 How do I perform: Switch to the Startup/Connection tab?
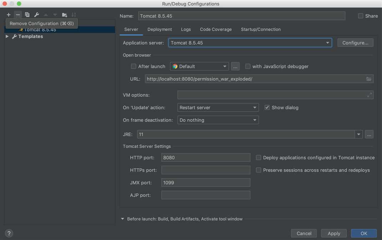click(261, 29)
